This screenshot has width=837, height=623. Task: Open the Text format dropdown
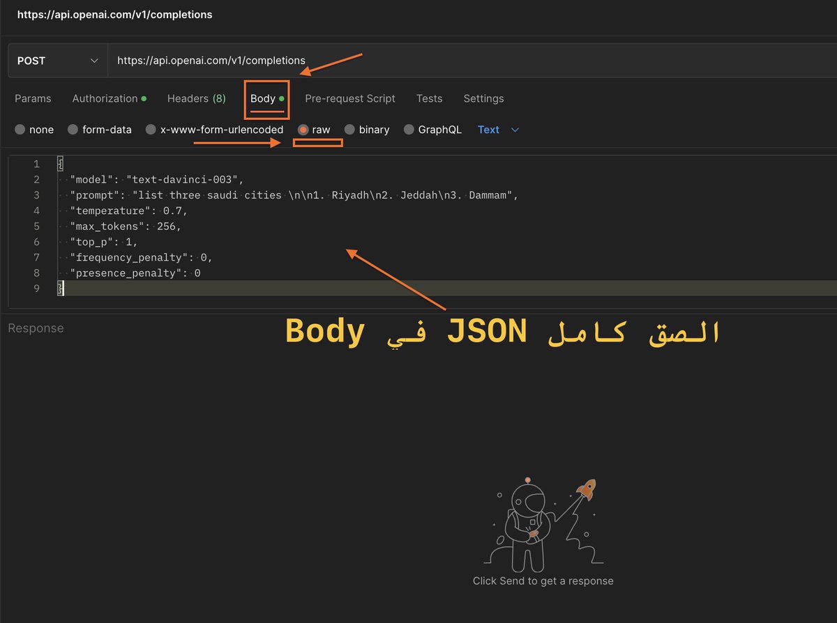pos(499,130)
